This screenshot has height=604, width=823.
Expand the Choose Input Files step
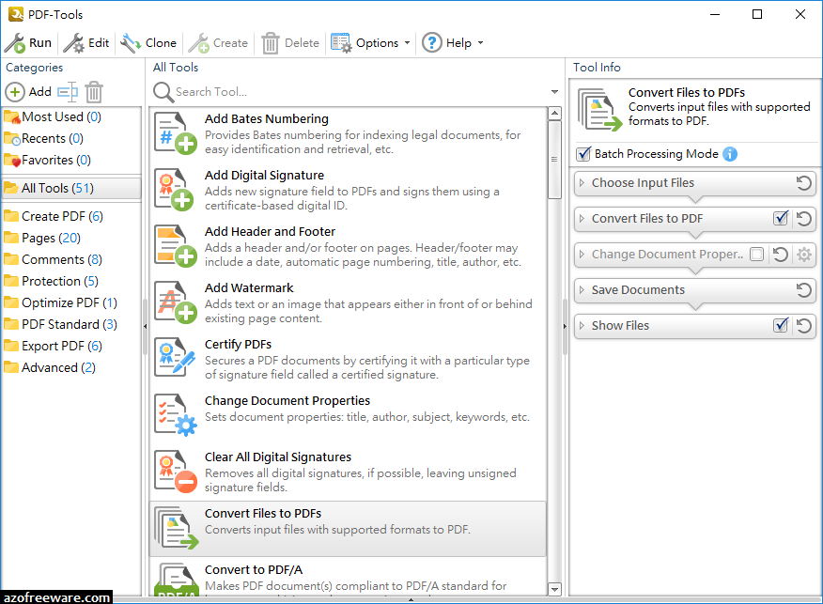(582, 182)
